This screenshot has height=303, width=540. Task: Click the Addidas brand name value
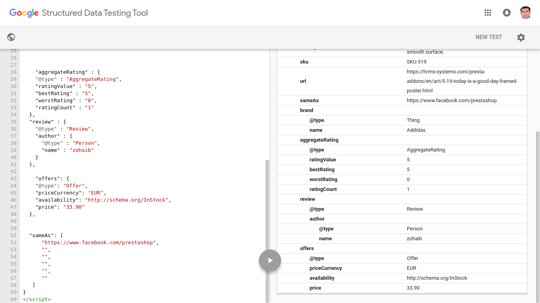click(x=416, y=130)
